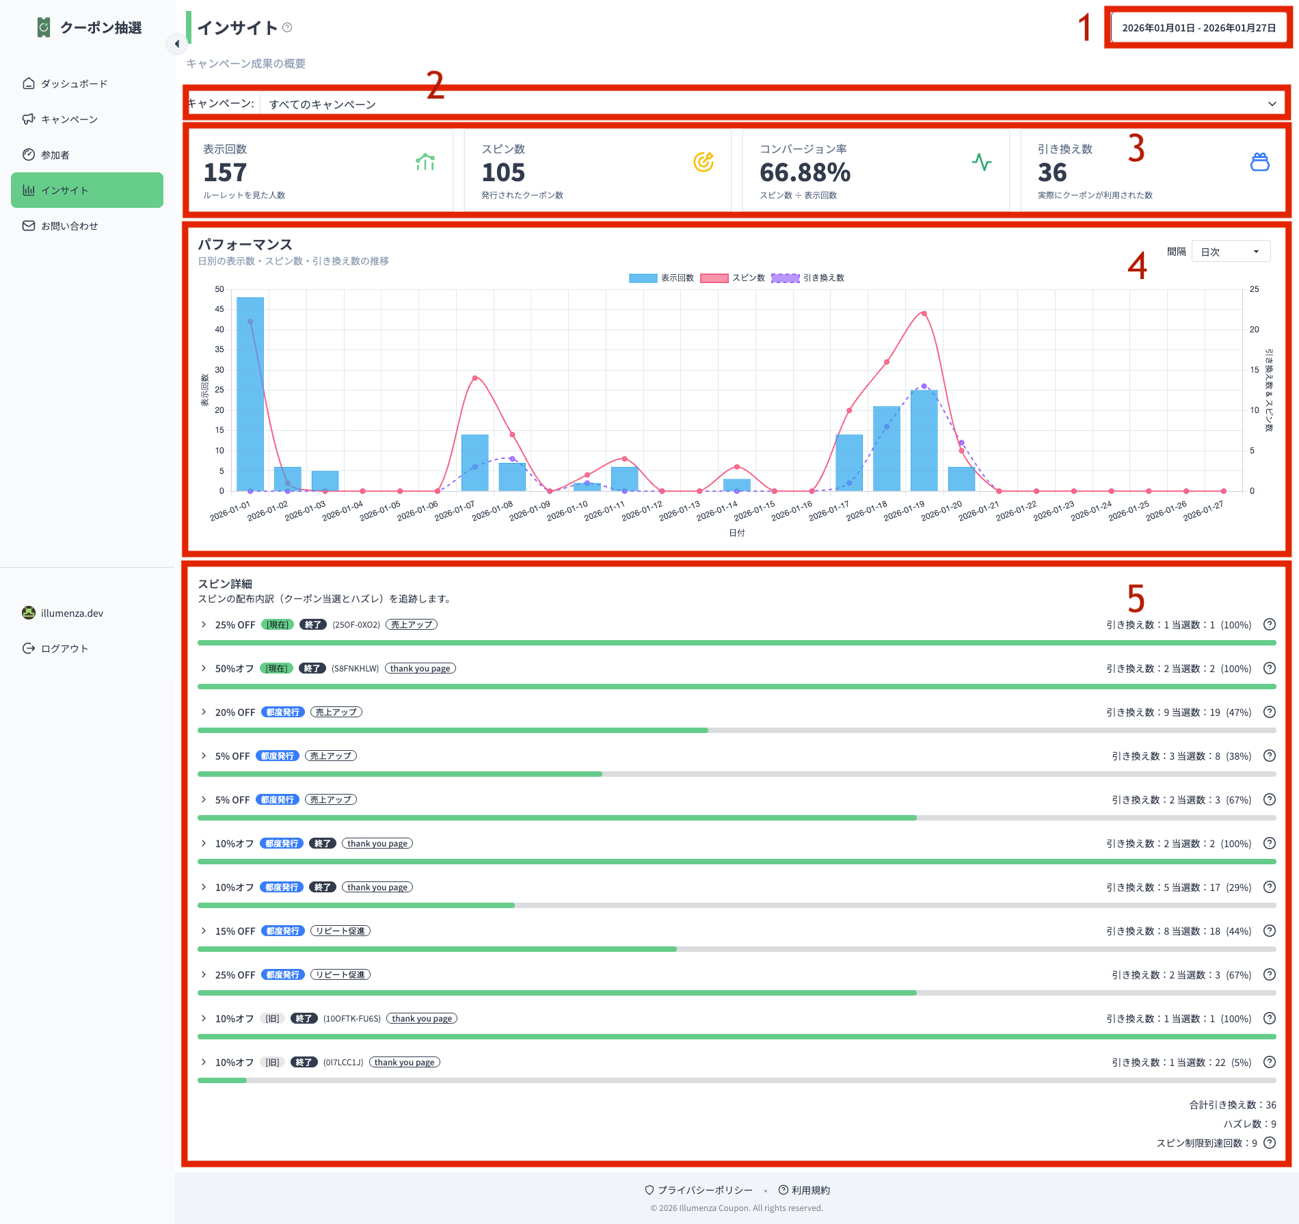Open the date range picker field
Viewport: 1299px width, 1224px height.
tap(1198, 28)
